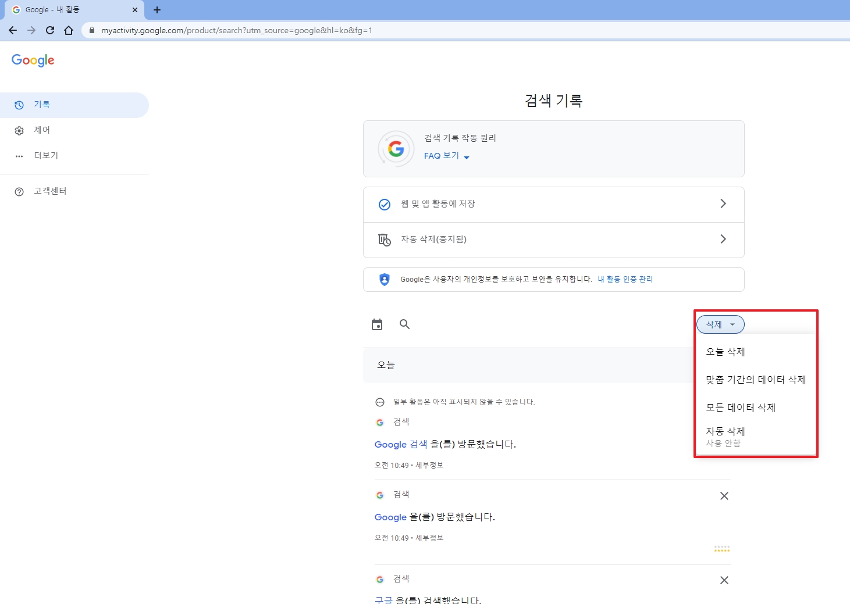Reload the page with refresh icon
The width and height of the screenshot is (850, 604).
pyautogui.click(x=50, y=30)
